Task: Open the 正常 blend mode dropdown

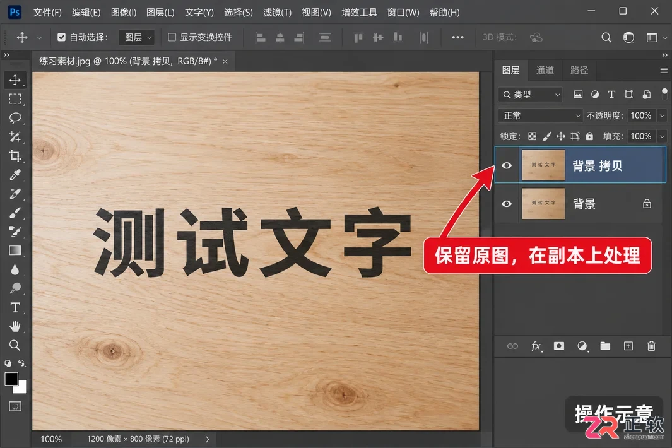Action: coord(540,115)
